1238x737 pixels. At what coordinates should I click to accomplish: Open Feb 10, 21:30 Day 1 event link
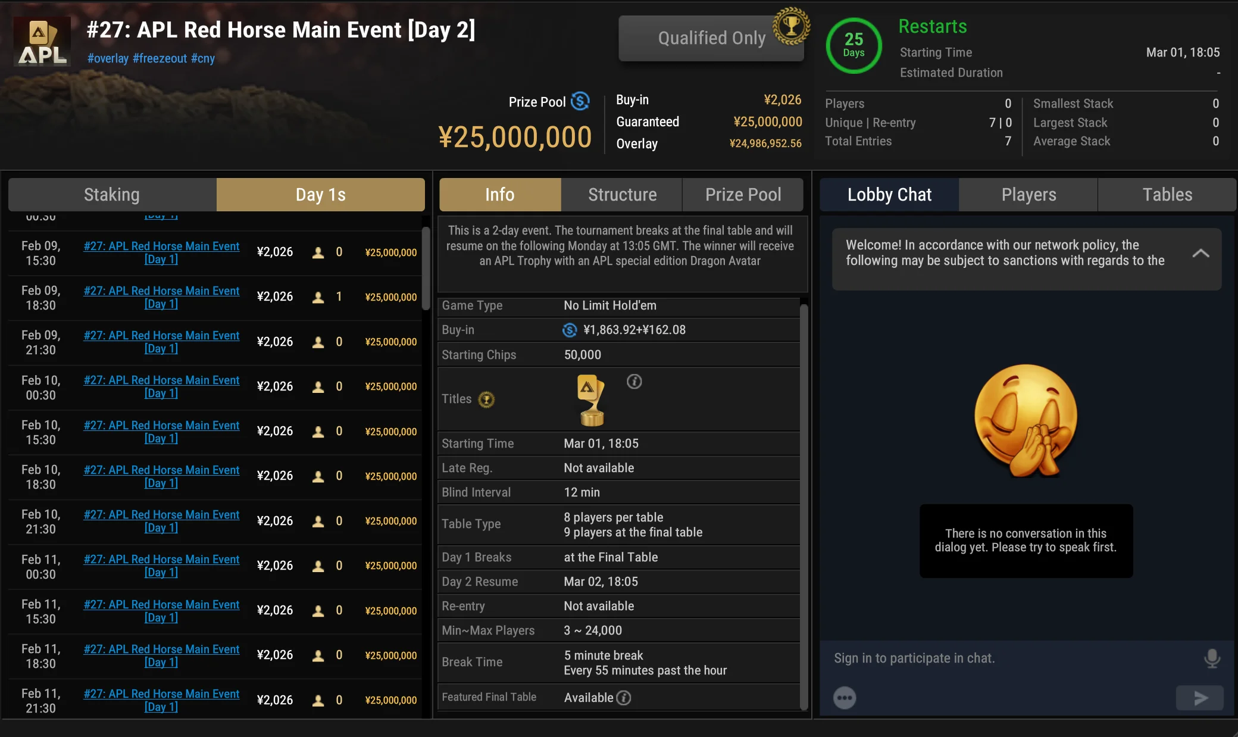pos(161,521)
